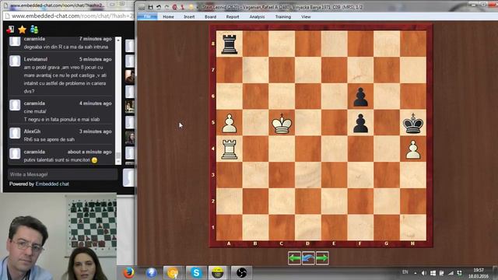Switch to the Insert ribbon tab
The width and height of the screenshot is (498, 280).
pyautogui.click(x=189, y=17)
